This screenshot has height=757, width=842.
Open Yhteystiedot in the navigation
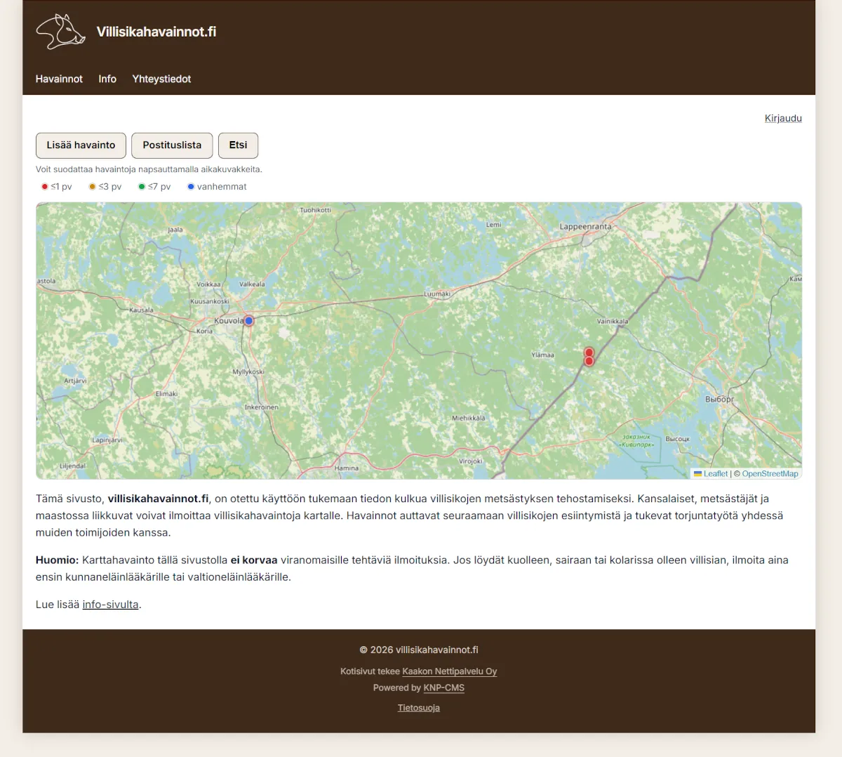[x=161, y=79]
